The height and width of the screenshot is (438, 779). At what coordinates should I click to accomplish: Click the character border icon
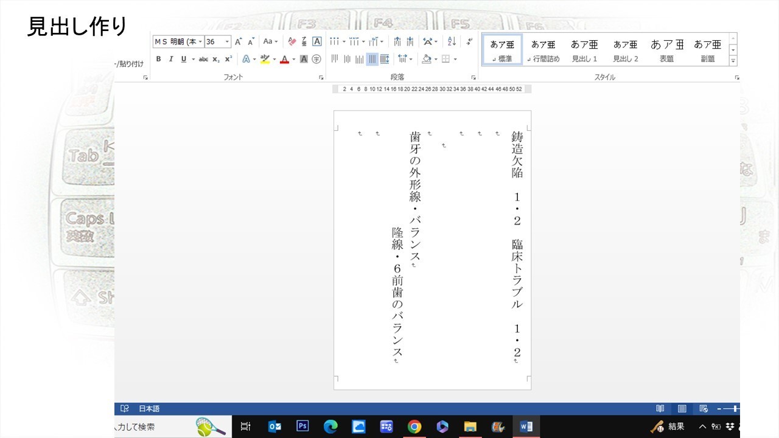(x=316, y=41)
